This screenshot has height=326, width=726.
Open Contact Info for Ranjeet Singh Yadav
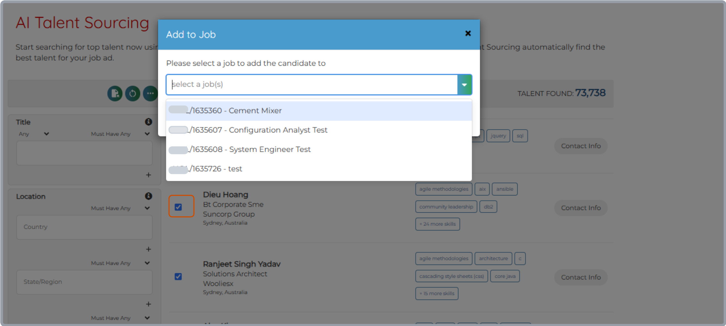(x=581, y=277)
